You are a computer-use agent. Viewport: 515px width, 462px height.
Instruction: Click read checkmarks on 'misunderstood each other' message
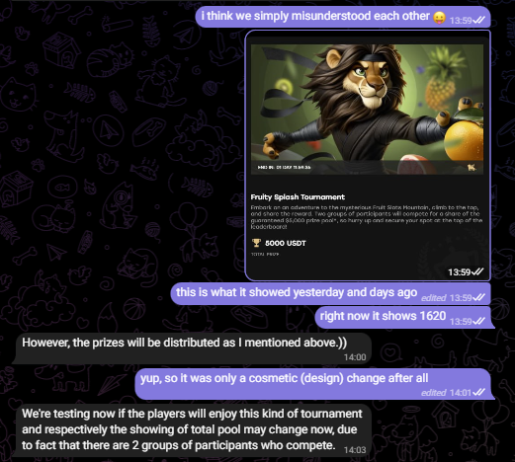pyautogui.click(x=479, y=21)
